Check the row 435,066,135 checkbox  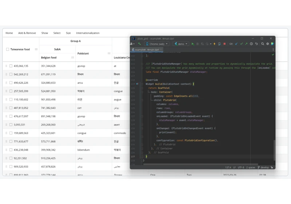pyautogui.click(x=11, y=66)
